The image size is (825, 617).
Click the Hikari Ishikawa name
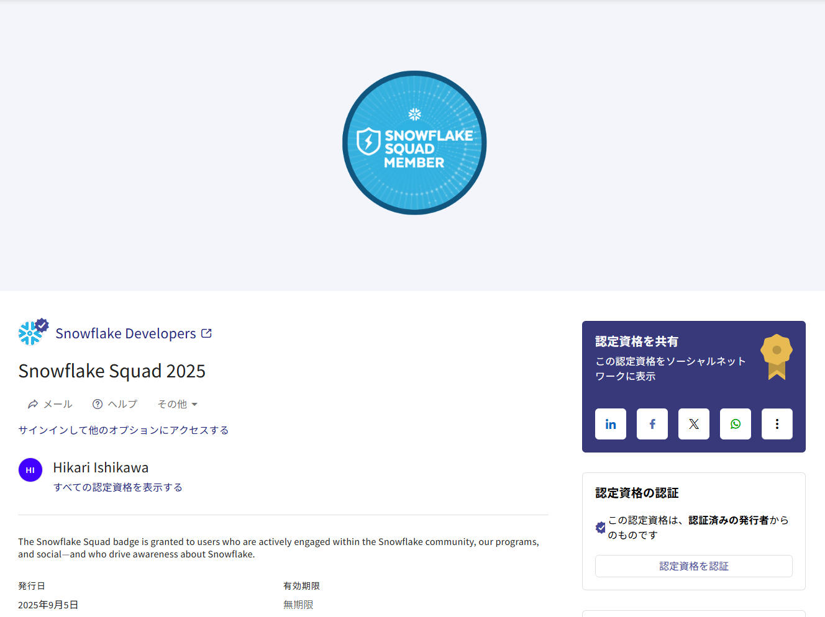pyautogui.click(x=101, y=467)
